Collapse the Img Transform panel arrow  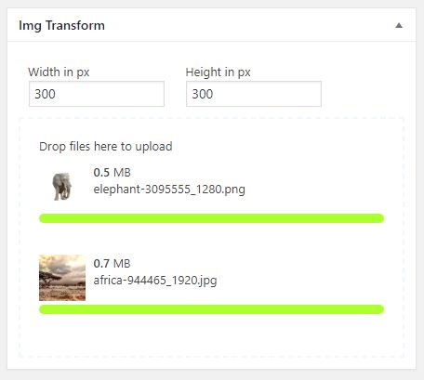tap(399, 25)
